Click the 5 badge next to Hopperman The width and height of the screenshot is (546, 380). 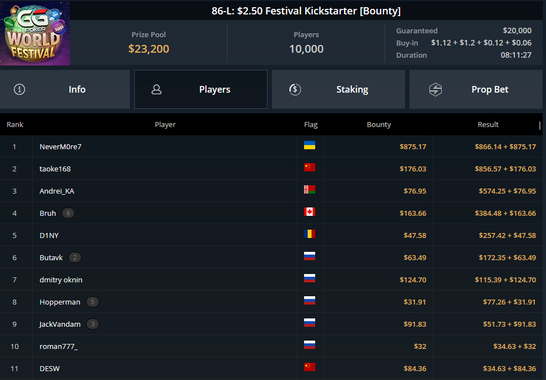pyautogui.click(x=92, y=302)
